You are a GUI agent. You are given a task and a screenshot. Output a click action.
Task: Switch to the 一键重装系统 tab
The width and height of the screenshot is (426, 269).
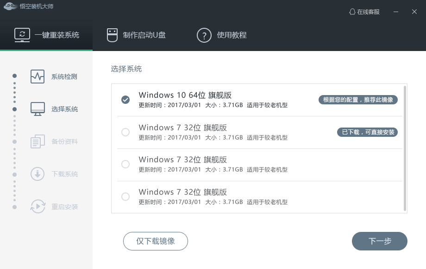coord(46,35)
